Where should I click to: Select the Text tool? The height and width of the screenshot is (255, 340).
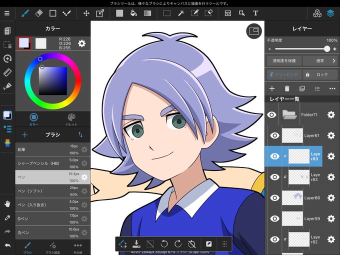coord(255,13)
